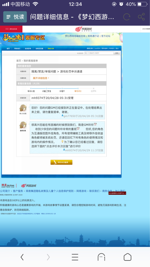Click the NetEase 163 footer logo
Image resolution: width=150 pixels, height=267 pixels.
coord(8,186)
